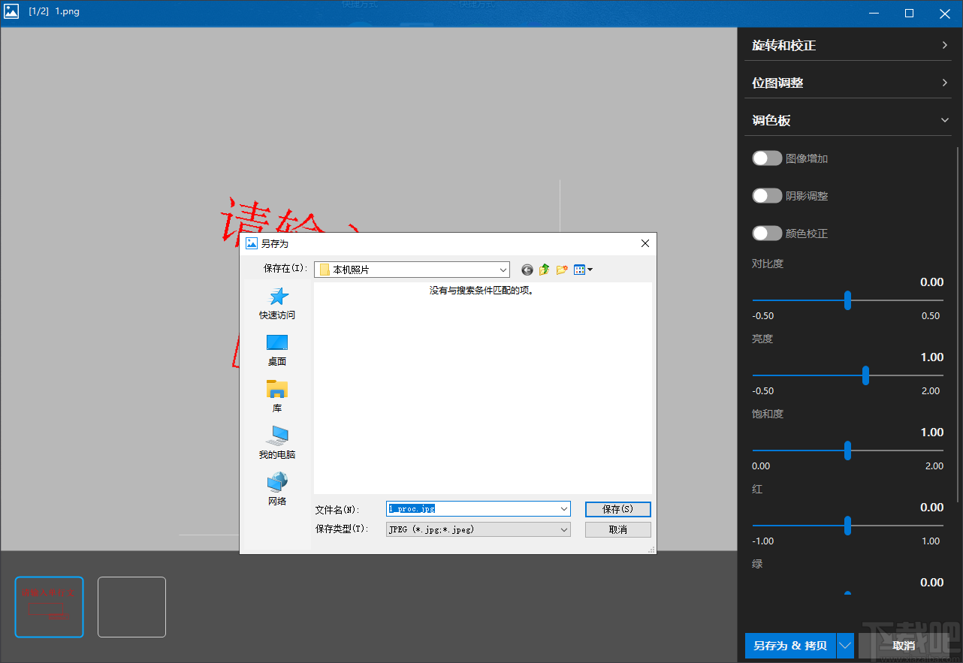Close the image editor window

944,13
